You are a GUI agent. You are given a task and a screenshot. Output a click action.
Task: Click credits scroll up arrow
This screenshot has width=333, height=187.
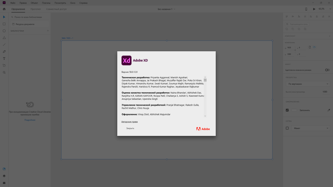[205, 77]
